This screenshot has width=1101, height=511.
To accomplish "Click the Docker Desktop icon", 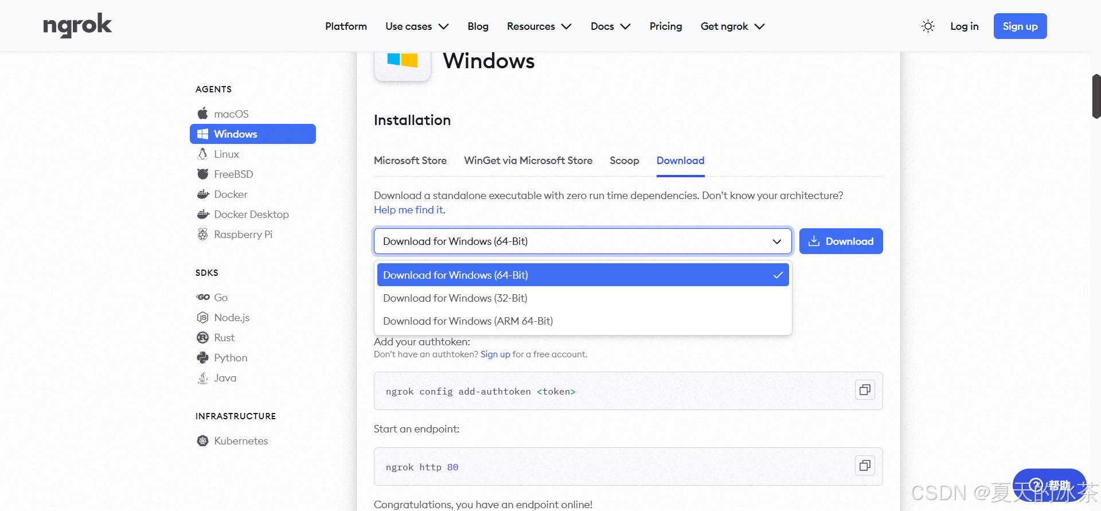I will pyautogui.click(x=202, y=214).
